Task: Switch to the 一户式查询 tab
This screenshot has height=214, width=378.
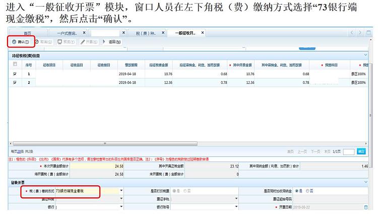Action: tap(67, 33)
